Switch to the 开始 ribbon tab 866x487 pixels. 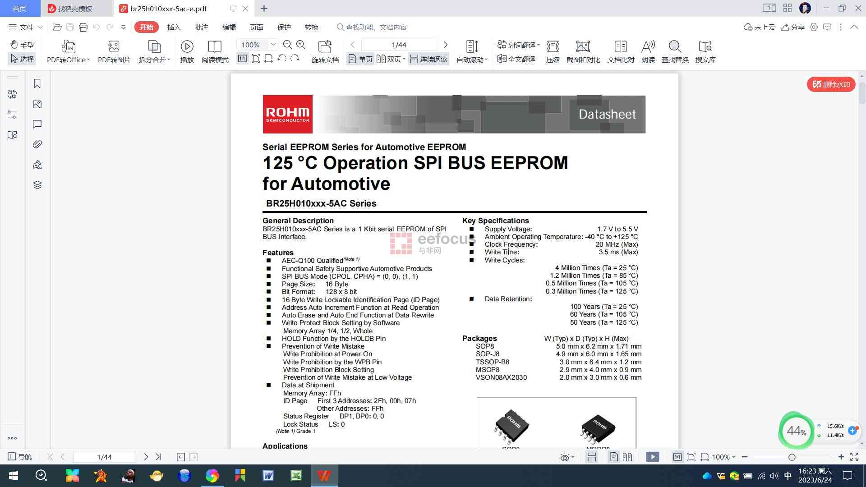(147, 27)
